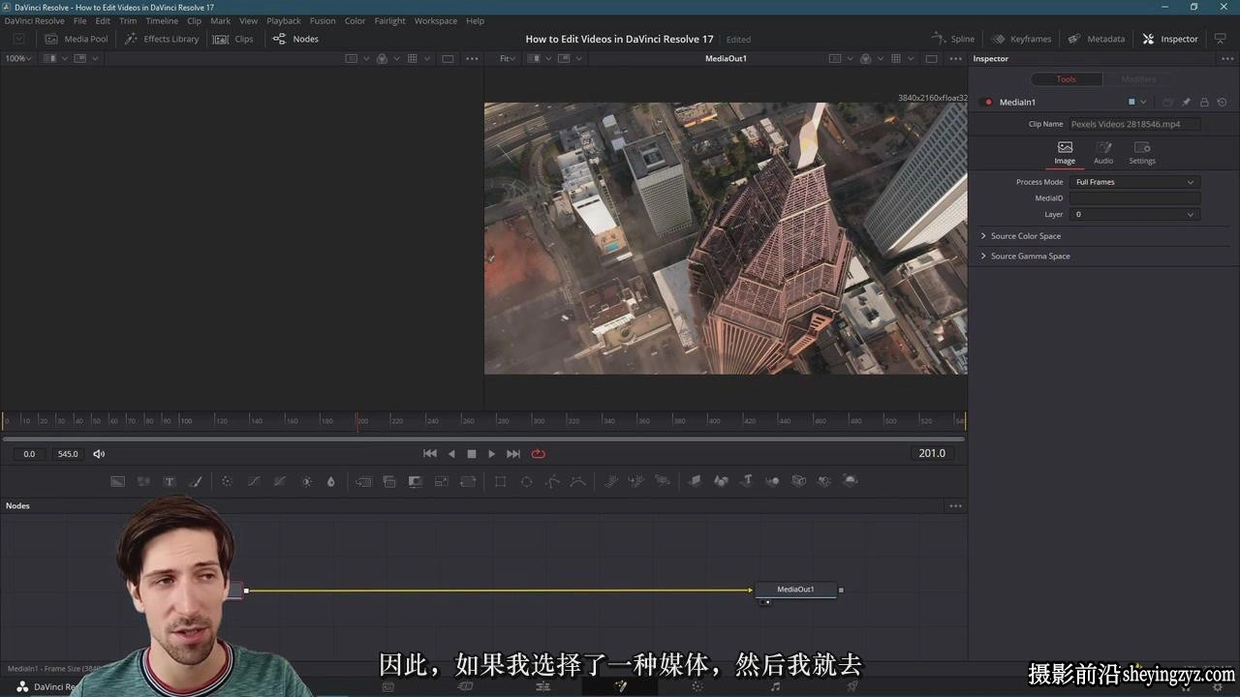Click the Clip Name field
Image resolution: width=1240 pixels, height=697 pixels.
tap(1134, 124)
